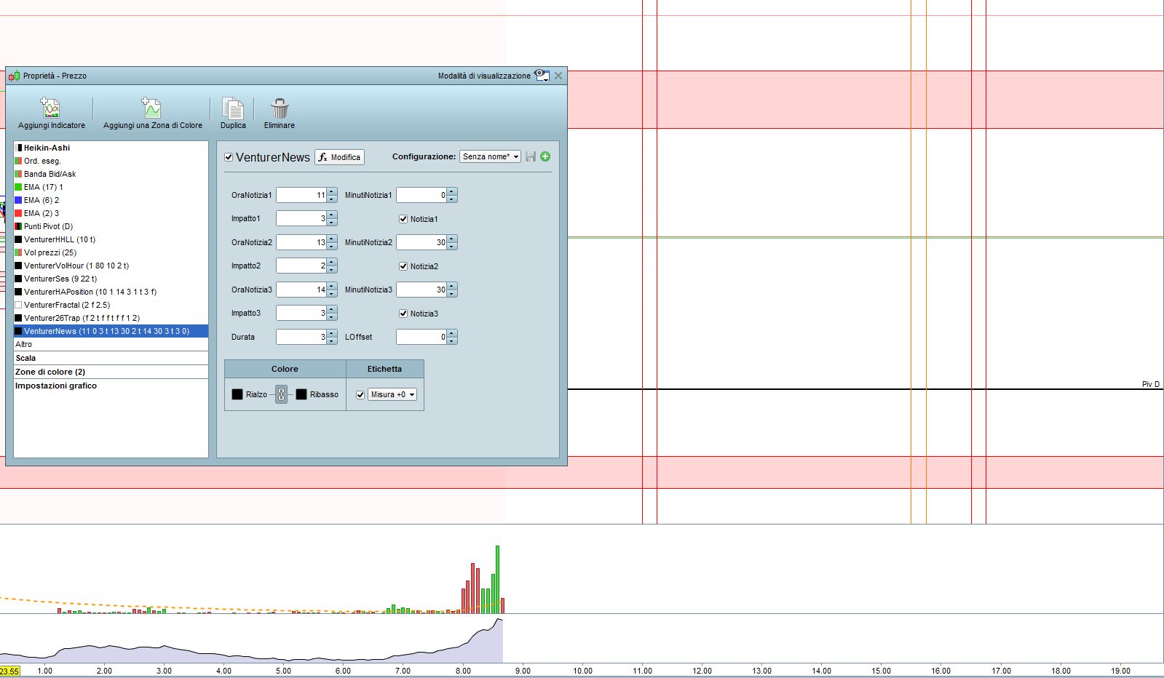The width and height of the screenshot is (1164, 678).
Task: Select 'Vol prezzi (25)' in the list
Action: 111,252
